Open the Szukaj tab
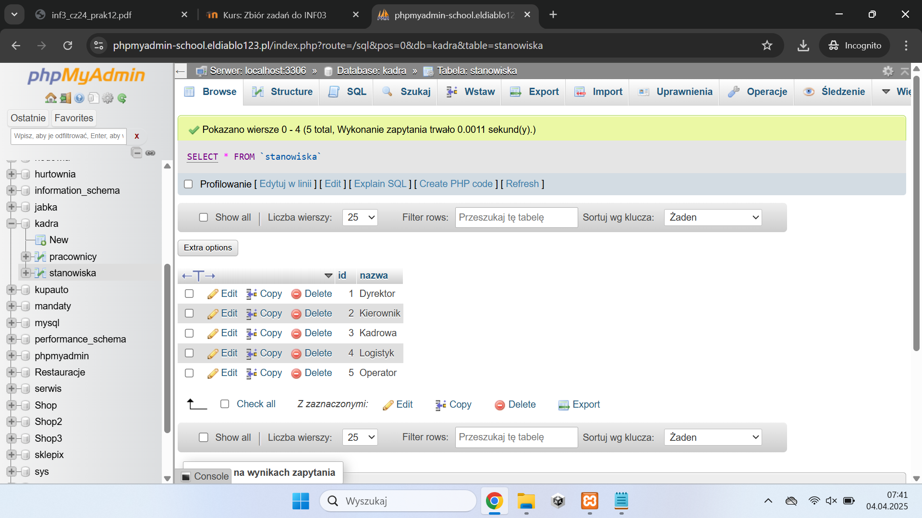Image resolution: width=922 pixels, height=518 pixels. pyautogui.click(x=406, y=92)
